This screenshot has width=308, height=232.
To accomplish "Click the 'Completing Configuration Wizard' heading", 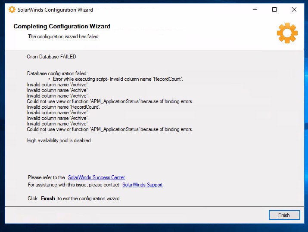I will click(x=62, y=26).
